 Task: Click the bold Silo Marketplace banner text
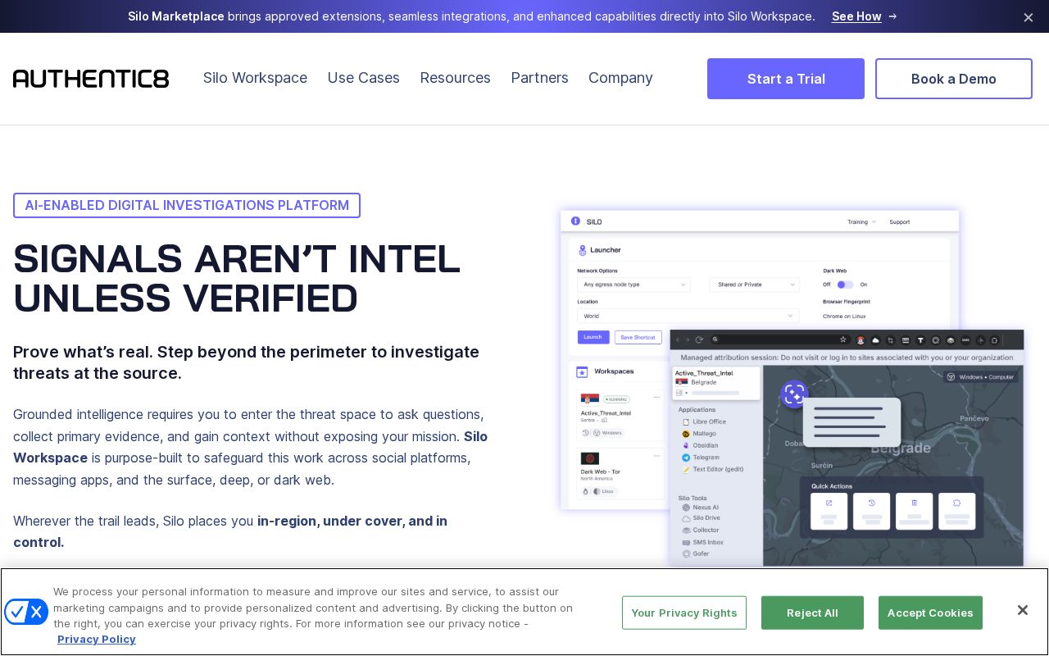pos(176,16)
